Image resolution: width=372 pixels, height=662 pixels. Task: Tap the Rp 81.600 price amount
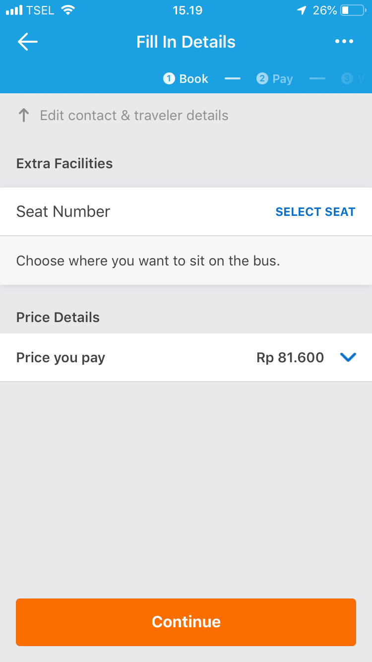point(290,357)
